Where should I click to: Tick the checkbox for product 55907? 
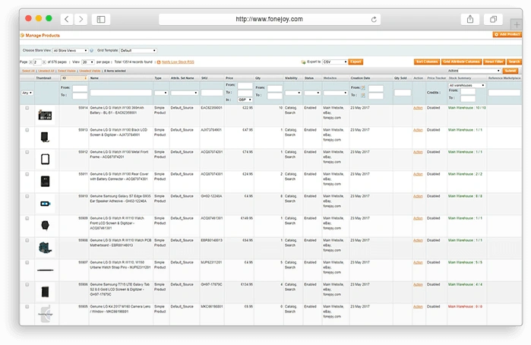[27, 262]
